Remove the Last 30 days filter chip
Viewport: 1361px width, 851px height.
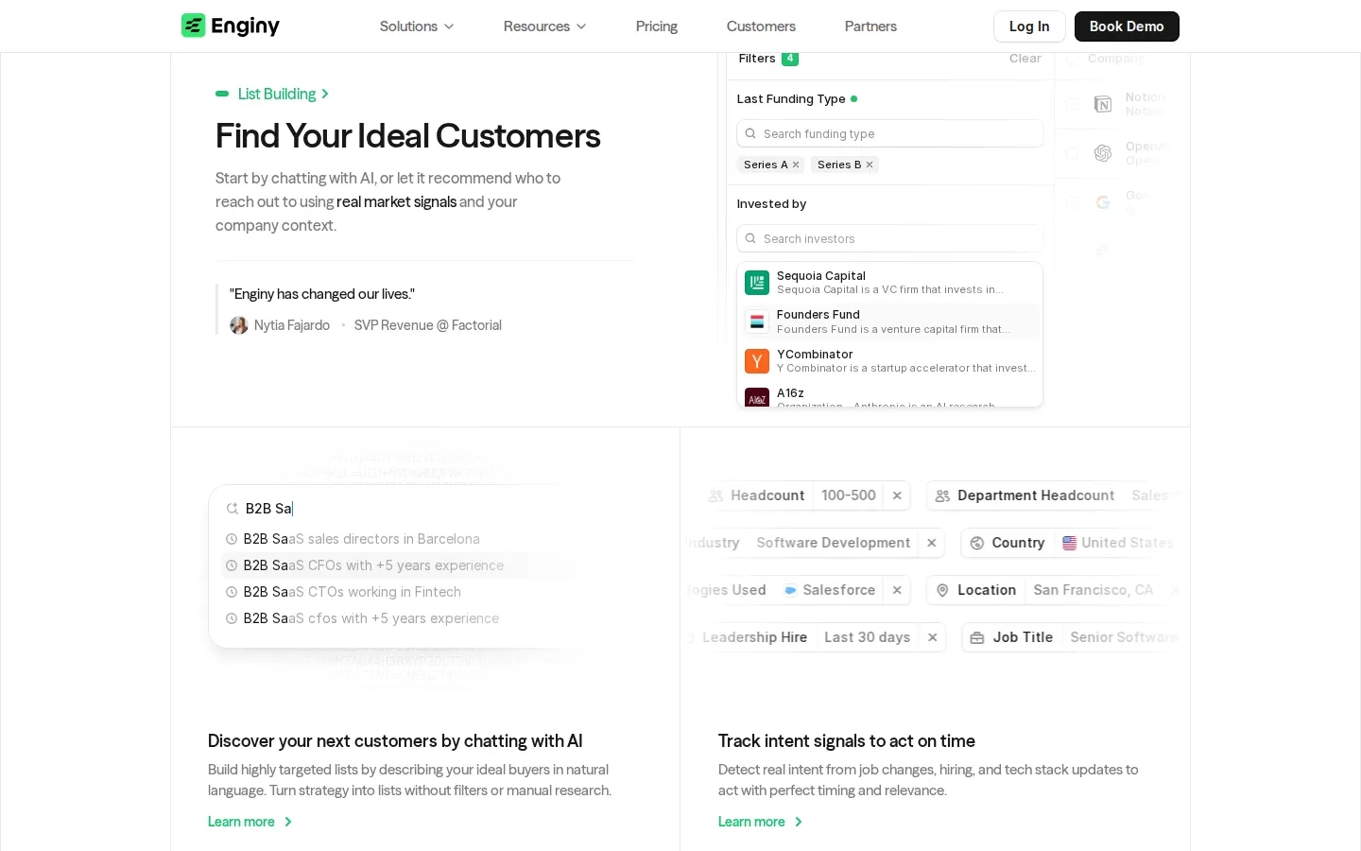click(x=932, y=637)
